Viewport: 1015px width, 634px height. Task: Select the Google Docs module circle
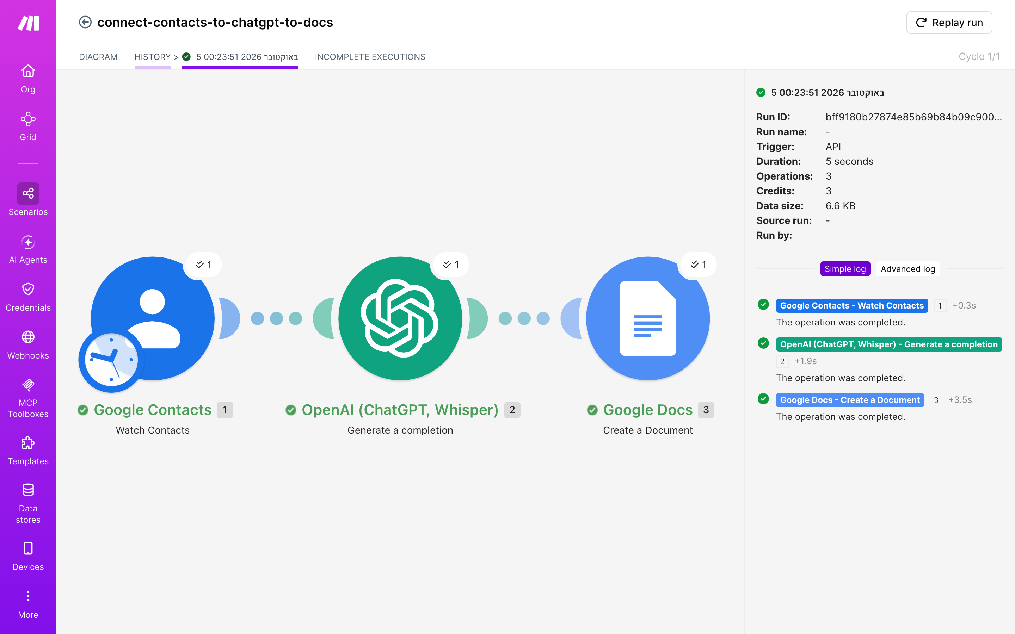[x=647, y=318]
